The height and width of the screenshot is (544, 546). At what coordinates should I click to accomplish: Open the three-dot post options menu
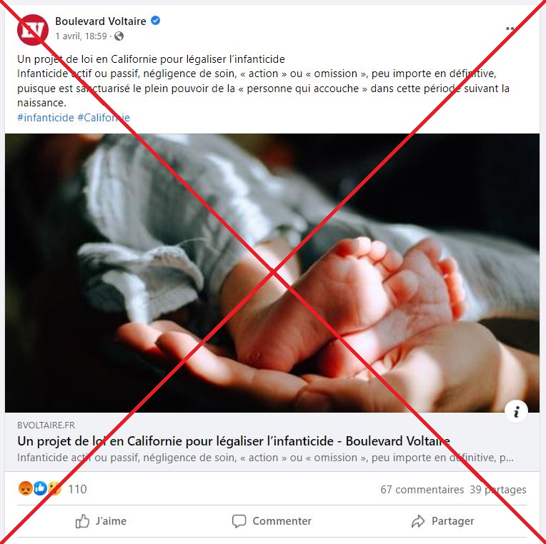click(x=510, y=29)
